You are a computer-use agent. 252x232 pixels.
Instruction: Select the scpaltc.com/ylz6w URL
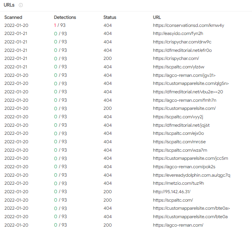pos(179,67)
